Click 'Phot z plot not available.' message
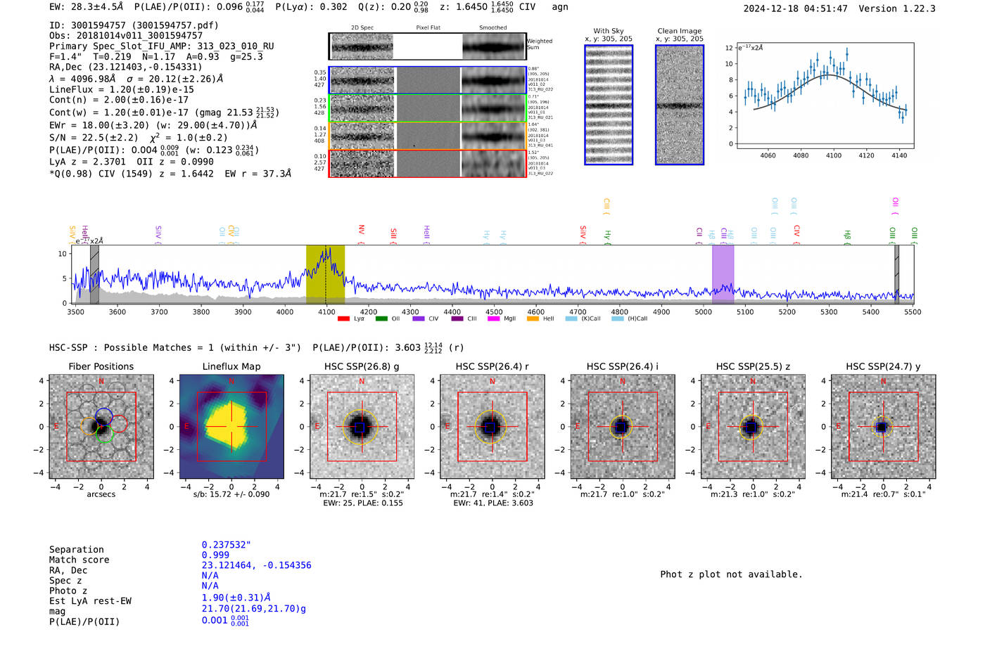985x670 pixels. pyautogui.click(x=731, y=574)
